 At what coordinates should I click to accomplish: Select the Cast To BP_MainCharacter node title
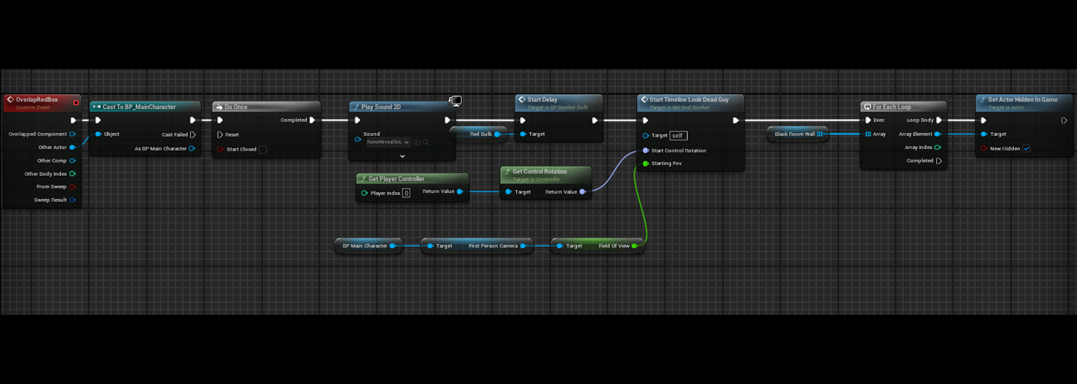[x=139, y=107]
